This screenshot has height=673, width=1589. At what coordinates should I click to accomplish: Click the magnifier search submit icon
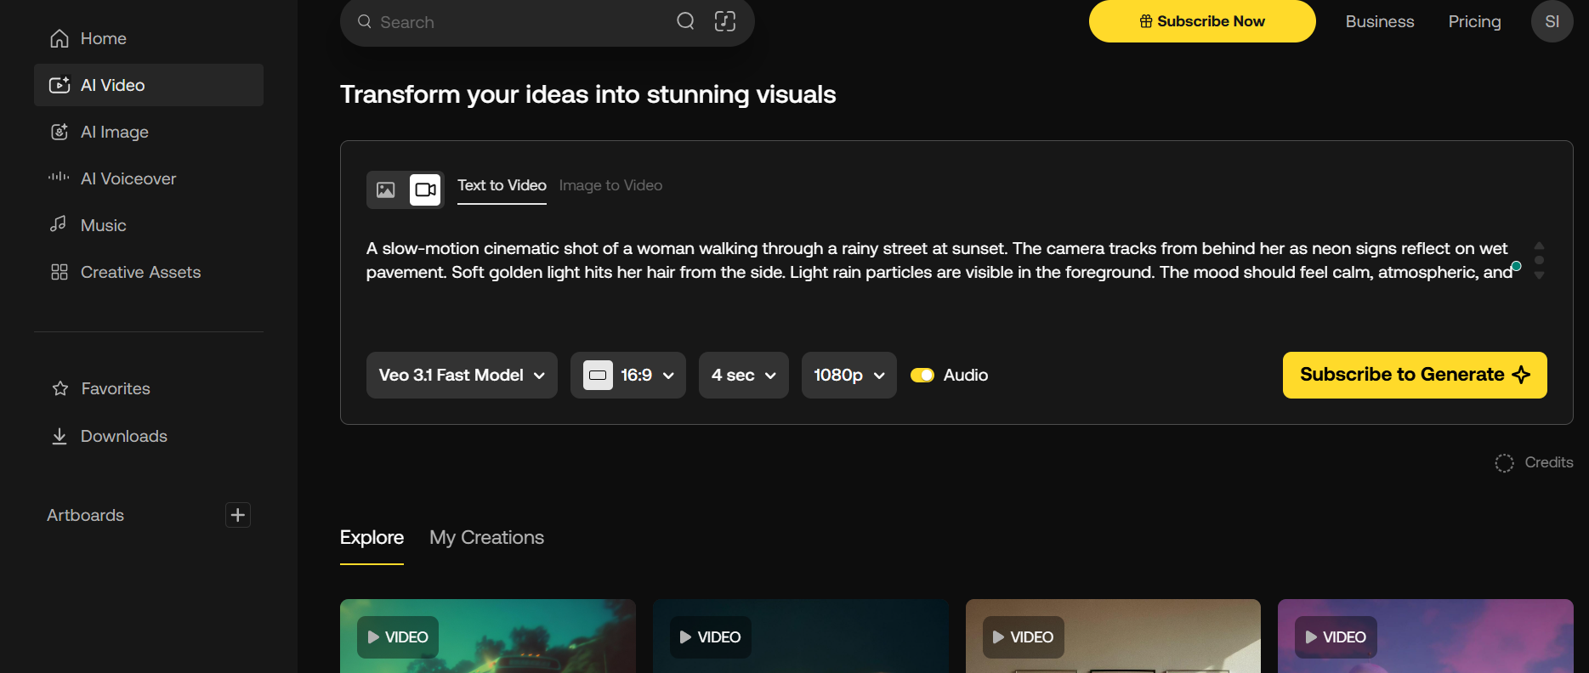click(x=685, y=21)
